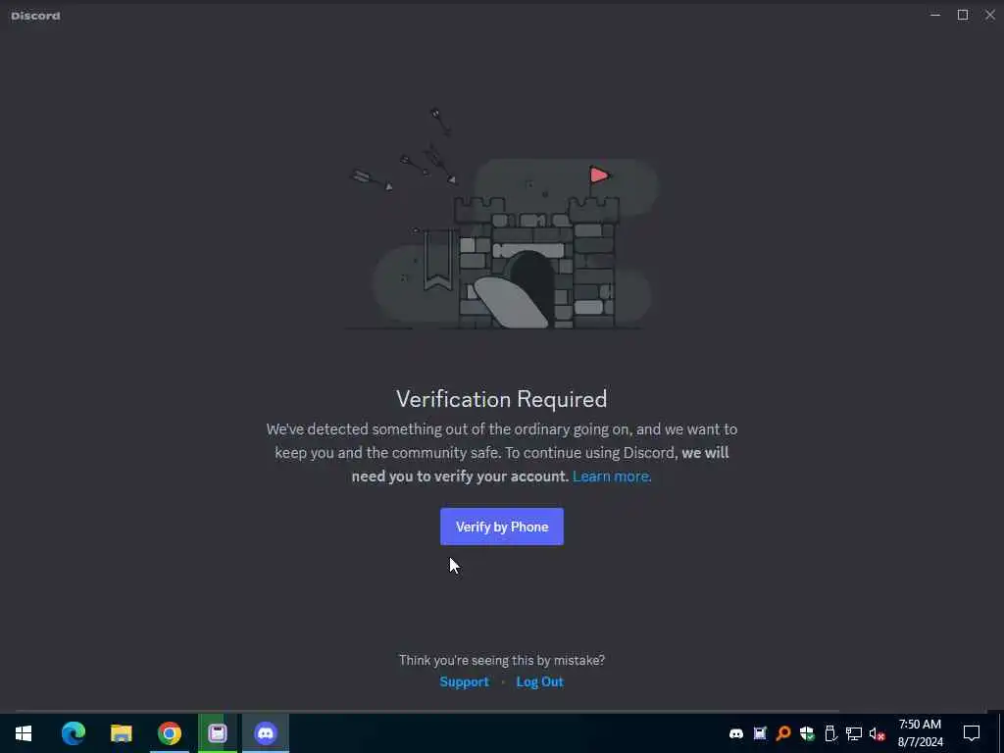Viewport: 1004px width, 753px height.
Task: Click the orange magnifier tray icon
Action: (783, 733)
